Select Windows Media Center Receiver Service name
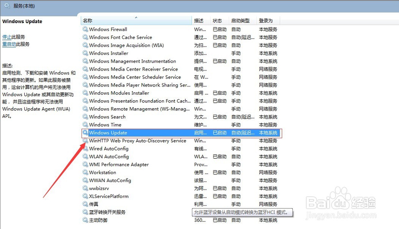This screenshot has height=229, width=399. pos(134,69)
